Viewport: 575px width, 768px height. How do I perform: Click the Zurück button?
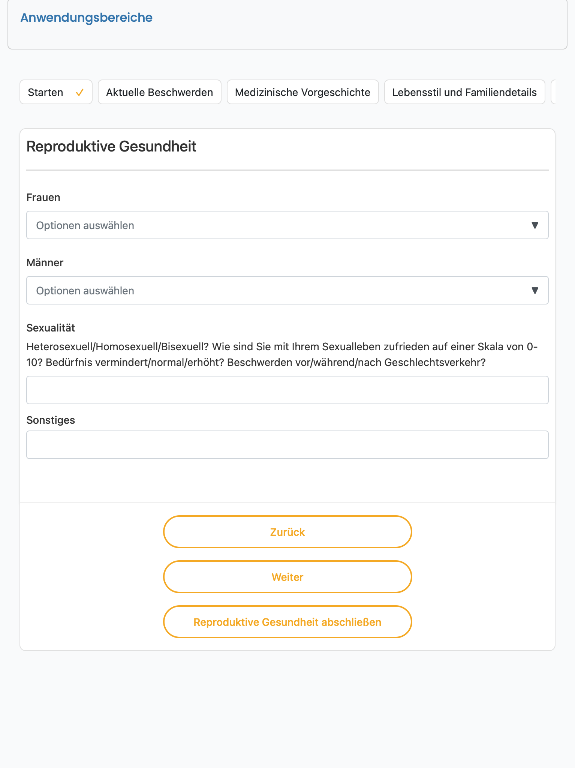(x=287, y=532)
